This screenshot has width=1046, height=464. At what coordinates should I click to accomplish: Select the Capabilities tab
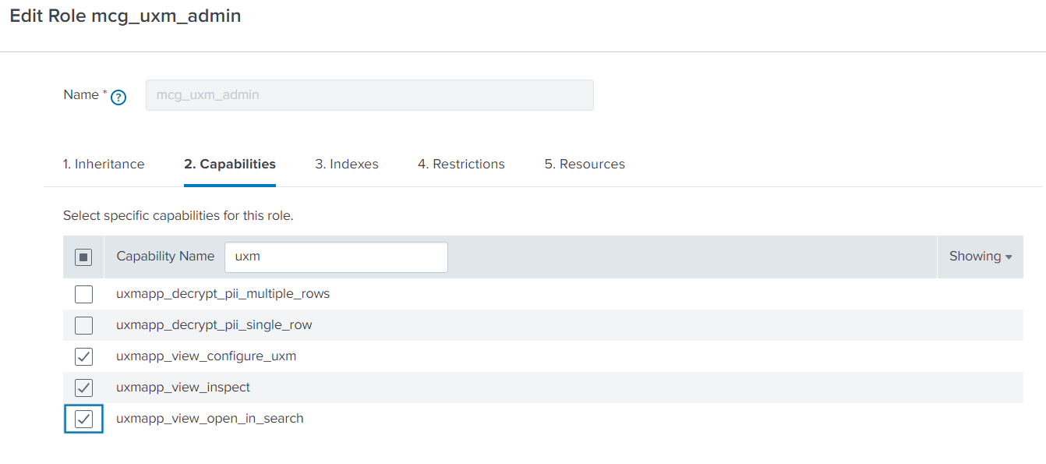(x=230, y=164)
